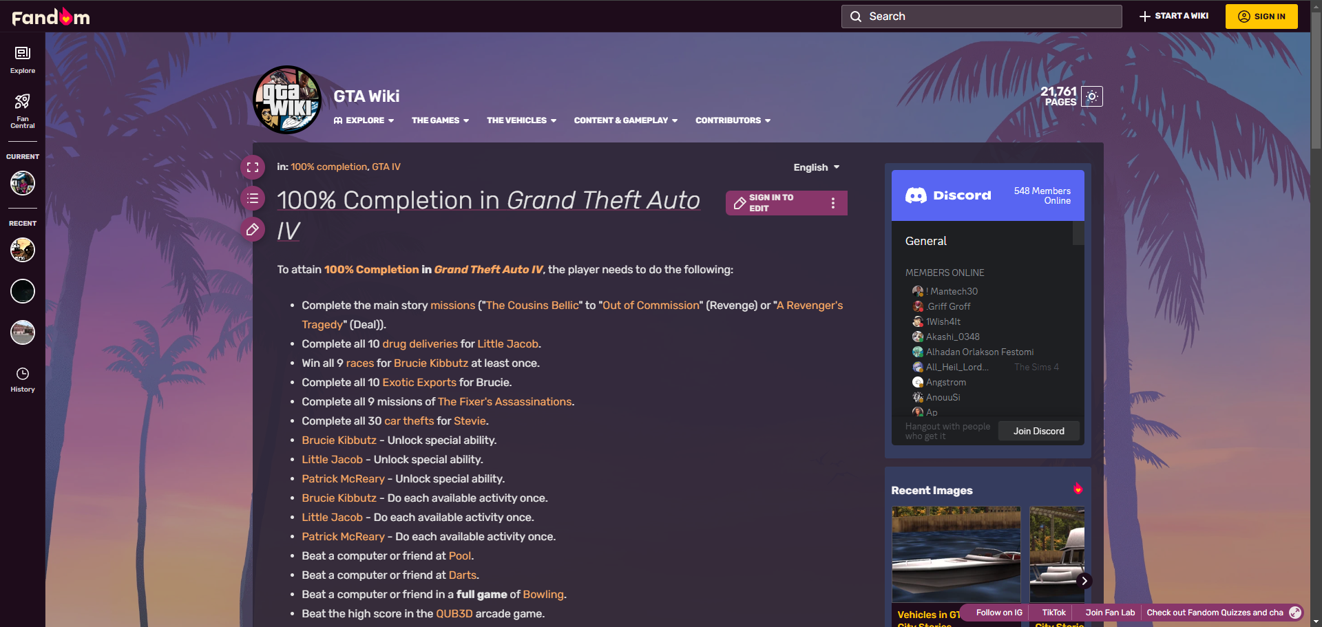The height and width of the screenshot is (627, 1322).
Task: Open Fan Central from the sidebar
Action: click(x=23, y=111)
